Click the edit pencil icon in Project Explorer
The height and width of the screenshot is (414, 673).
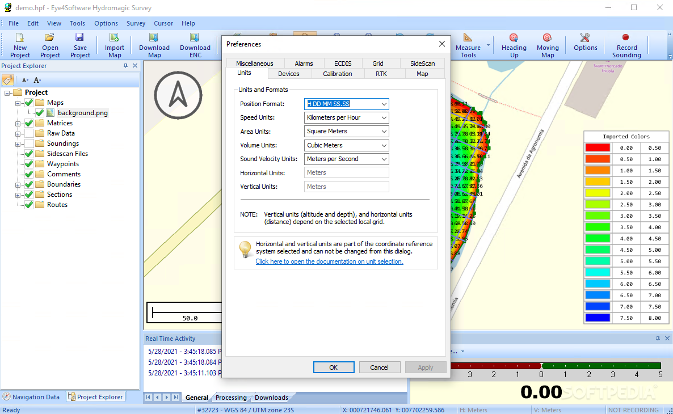[8, 80]
